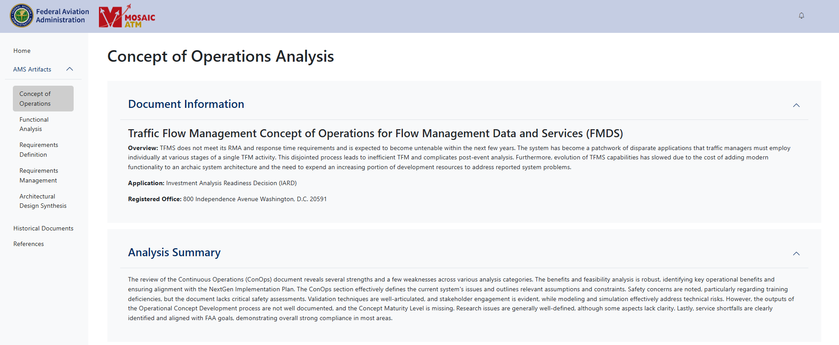839x345 pixels.
Task: Click the Analysis Summary heading
Action: coord(174,253)
